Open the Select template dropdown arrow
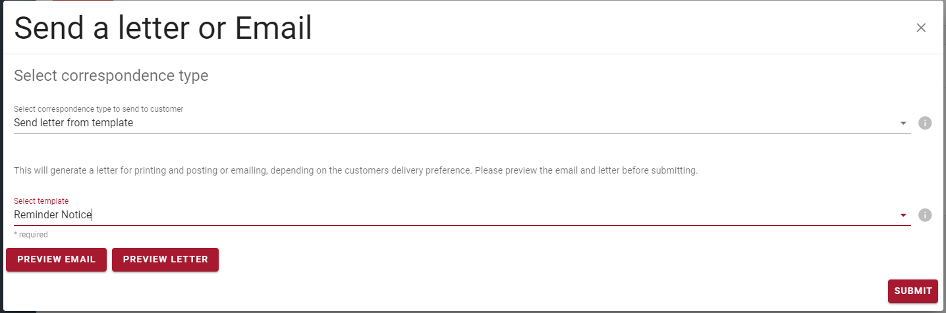Image resolution: width=946 pixels, height=313 pixels. point(903,215)
